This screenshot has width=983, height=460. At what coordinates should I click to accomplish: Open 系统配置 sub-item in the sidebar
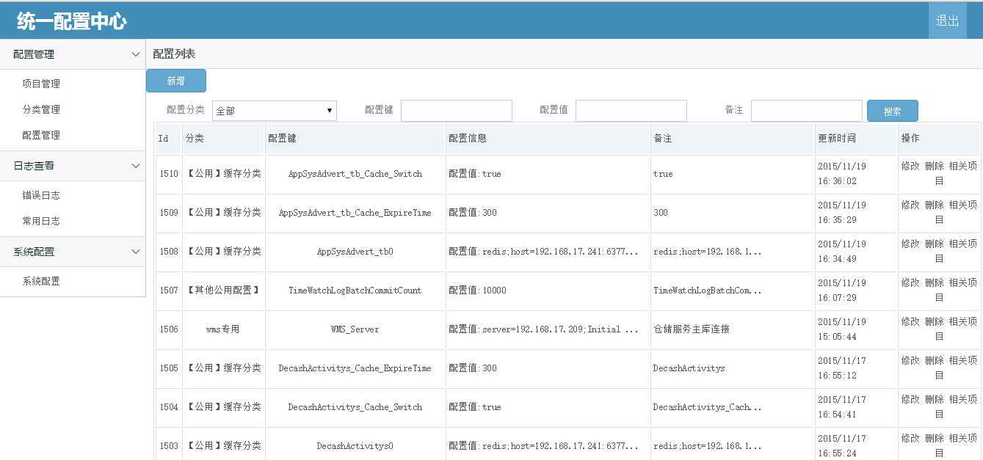(x=41, y=281)
